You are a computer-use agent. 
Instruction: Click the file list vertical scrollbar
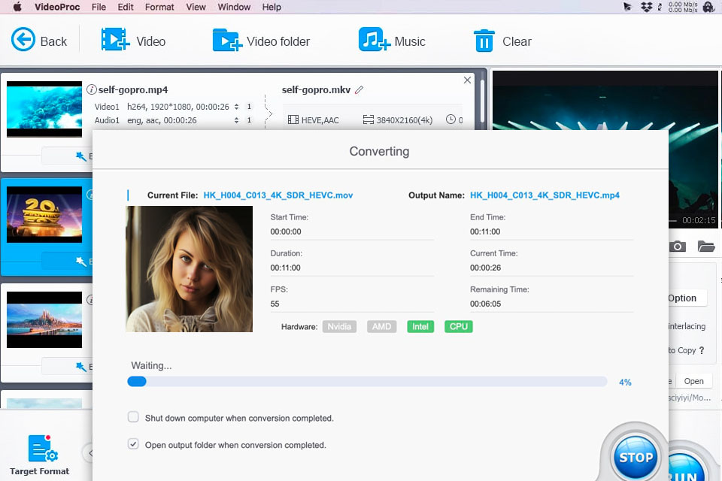click(482, 100)
